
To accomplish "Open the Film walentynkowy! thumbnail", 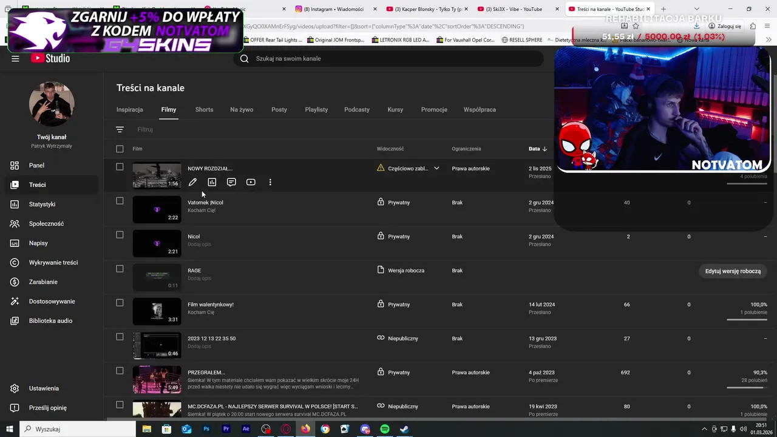I will pos(157,311).
